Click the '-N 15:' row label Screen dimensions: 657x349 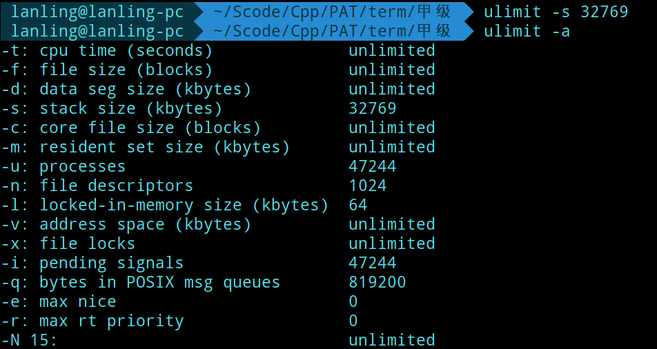(x=29, y=340)
